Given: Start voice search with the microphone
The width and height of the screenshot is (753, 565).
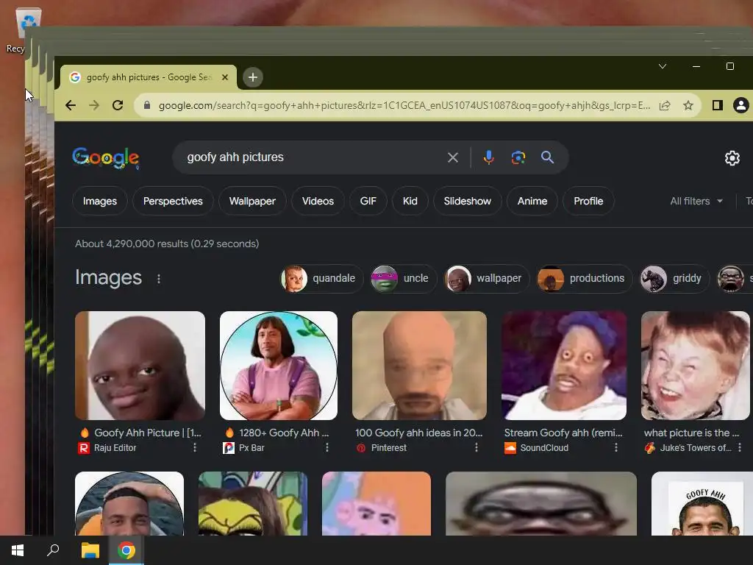Looking at the screenshot, I should tap(488, 157).
